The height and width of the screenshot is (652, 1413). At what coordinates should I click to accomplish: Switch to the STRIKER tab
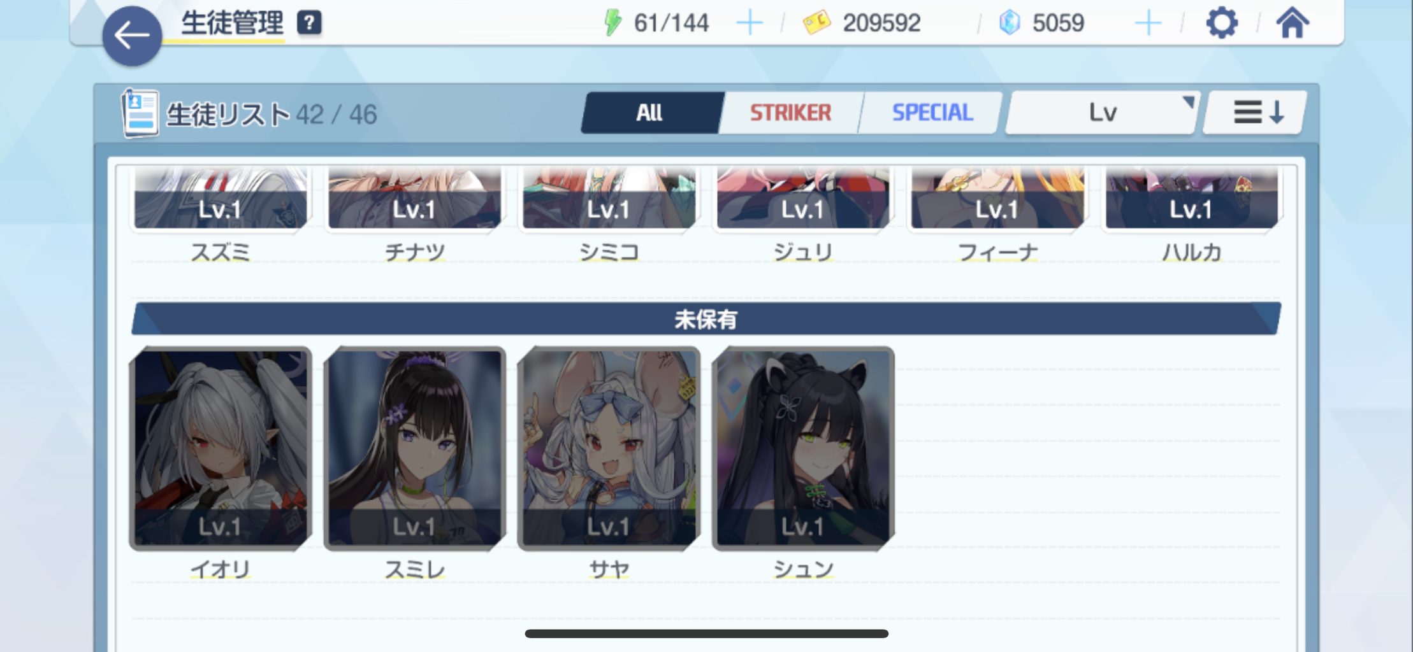[x=790, y=113]
